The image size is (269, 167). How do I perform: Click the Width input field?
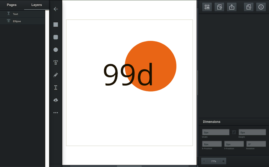point(215,132)
